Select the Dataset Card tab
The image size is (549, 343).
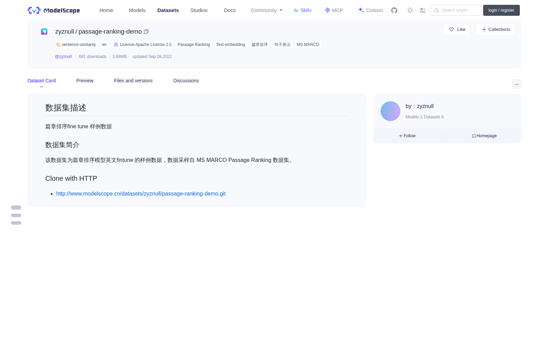pos(42,81)
